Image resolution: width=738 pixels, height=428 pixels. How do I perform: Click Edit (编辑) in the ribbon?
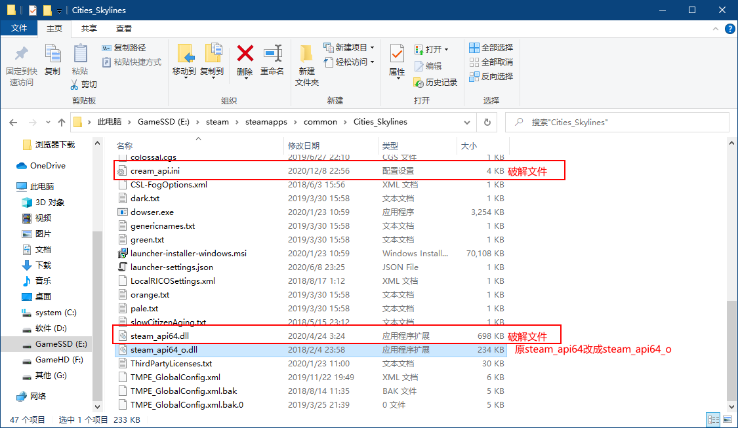[428, 66]
